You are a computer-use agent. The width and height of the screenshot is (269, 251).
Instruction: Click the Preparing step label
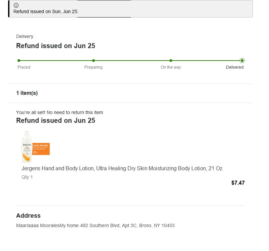(93, 67)
